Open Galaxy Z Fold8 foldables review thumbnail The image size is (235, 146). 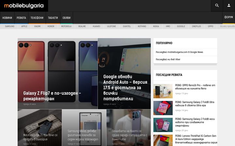point(163,125)
